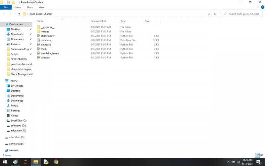The width and height of the screenshot is (265, 166).
Task: Select the scrollable_frame file icon
Action: [x=38, y=53]
